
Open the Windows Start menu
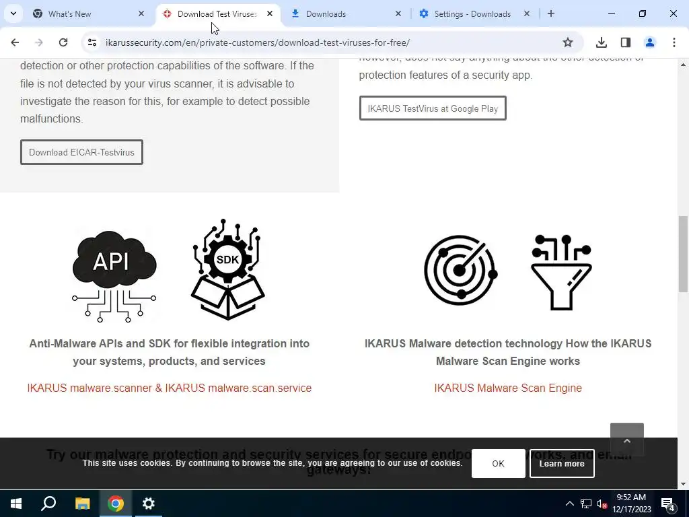[16, 504]
